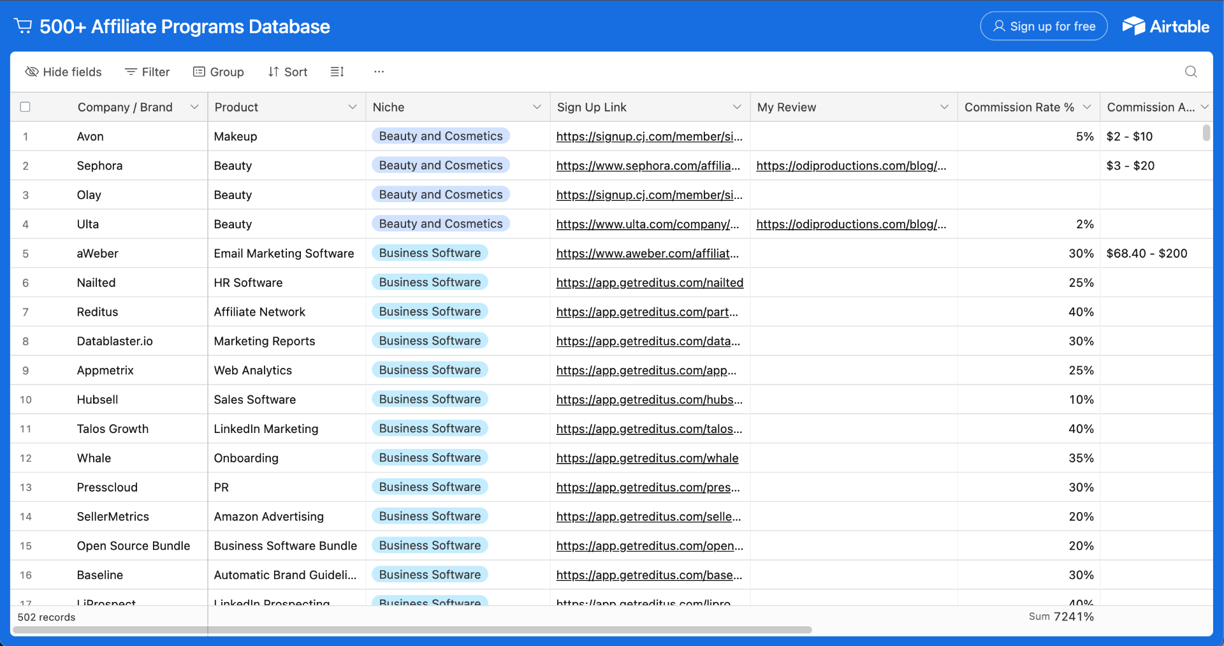The width and height of the screenshot is (1224, 646).
Task: Expand the Commission A... column dropdown
Action: 1204,107
